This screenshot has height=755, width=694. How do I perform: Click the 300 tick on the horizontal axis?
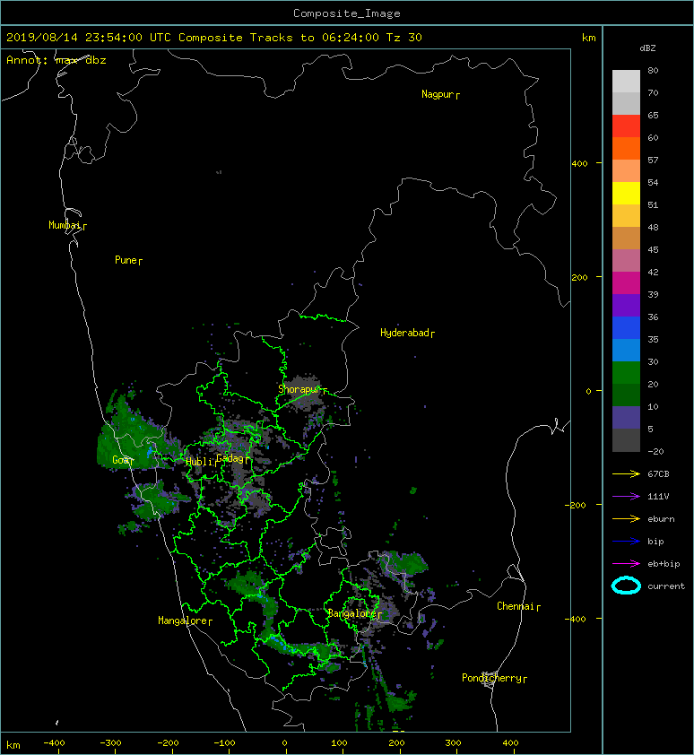[453, 743]
